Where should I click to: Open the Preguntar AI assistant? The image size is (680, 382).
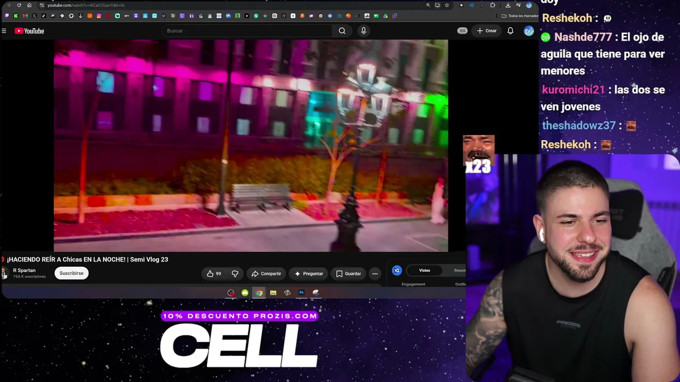click(x=309, y=274)
